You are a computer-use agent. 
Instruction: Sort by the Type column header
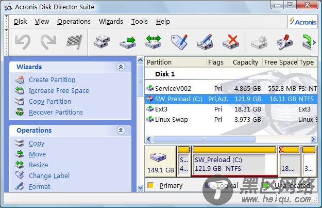307,62
